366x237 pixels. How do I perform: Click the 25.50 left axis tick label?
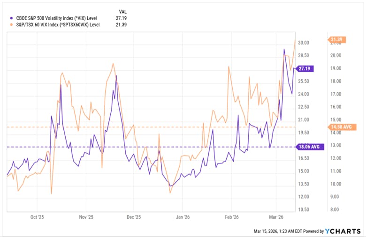coord(304,81)
